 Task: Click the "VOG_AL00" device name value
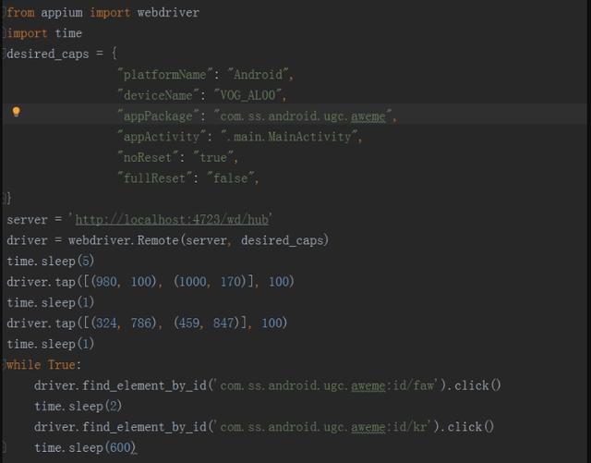(247, 95)
